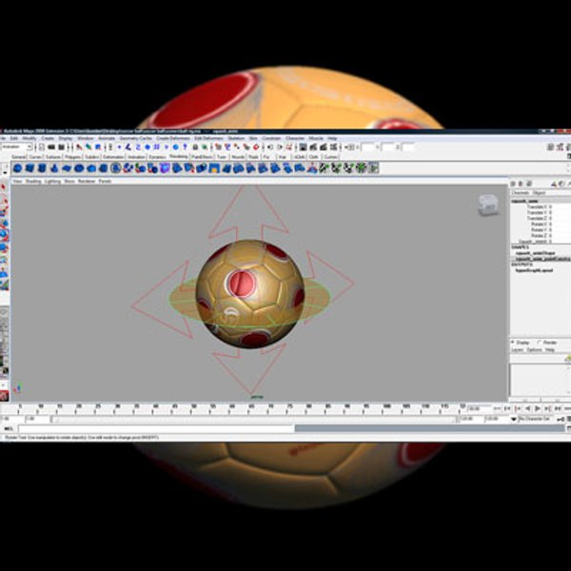Click the green spiky shelf icon
Viewport: 571px width, 571px height.
(x=362, y=167)
